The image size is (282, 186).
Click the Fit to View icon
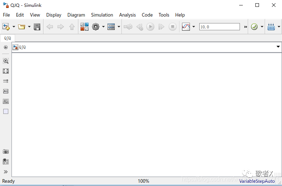click(6, 71)
